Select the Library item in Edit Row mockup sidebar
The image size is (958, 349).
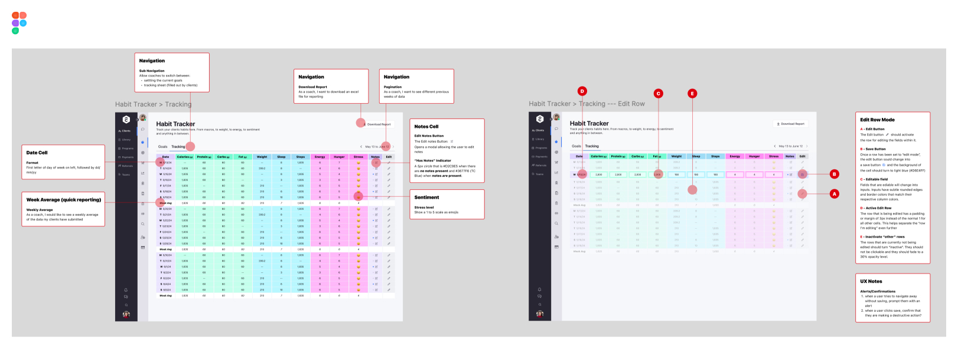point(539,139)
